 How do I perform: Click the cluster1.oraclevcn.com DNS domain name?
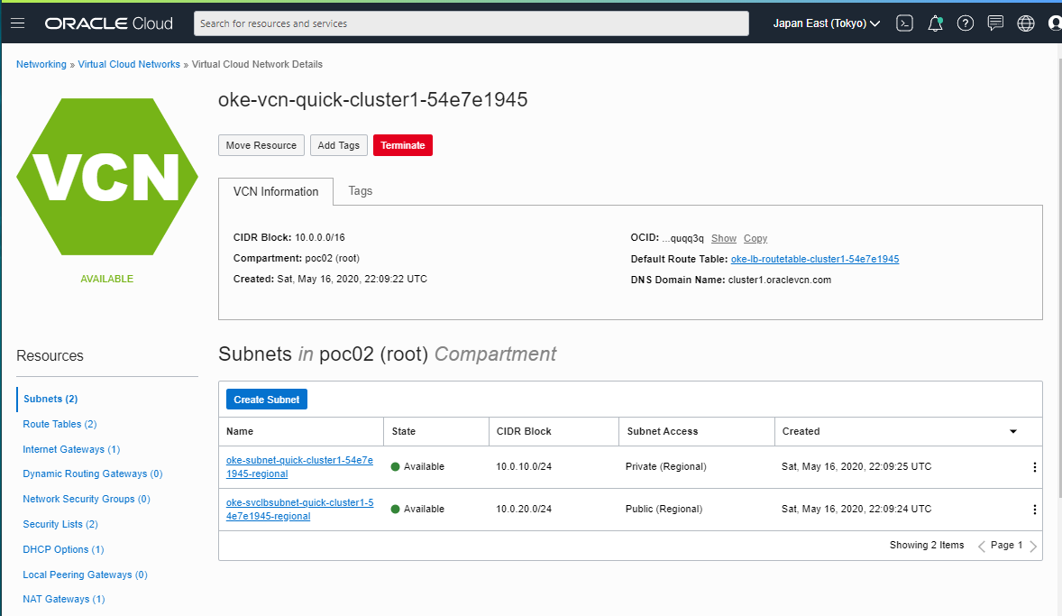[x=780, y=280]
